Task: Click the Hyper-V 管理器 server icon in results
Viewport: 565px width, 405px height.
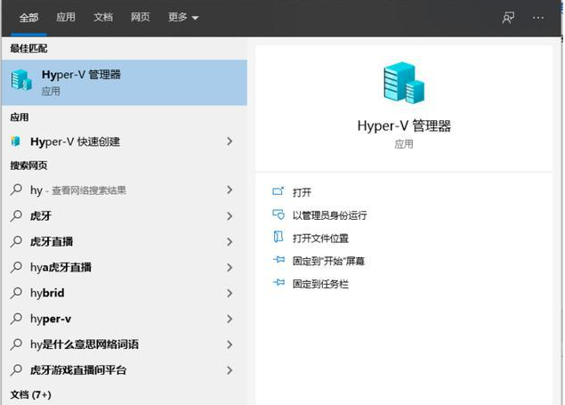Action: [x=21, y=80]
